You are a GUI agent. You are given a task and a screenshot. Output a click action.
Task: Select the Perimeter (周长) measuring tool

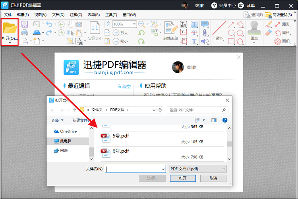(283, 33)
